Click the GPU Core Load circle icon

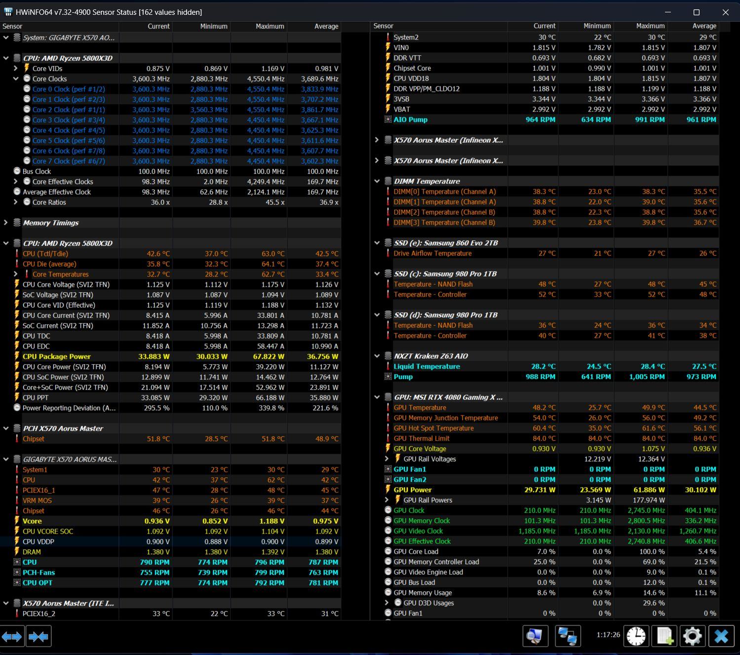(x=389, y=551)
